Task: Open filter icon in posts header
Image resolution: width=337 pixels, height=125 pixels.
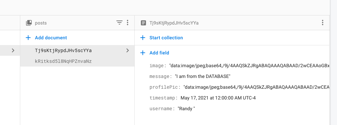Action: point(119,23)
